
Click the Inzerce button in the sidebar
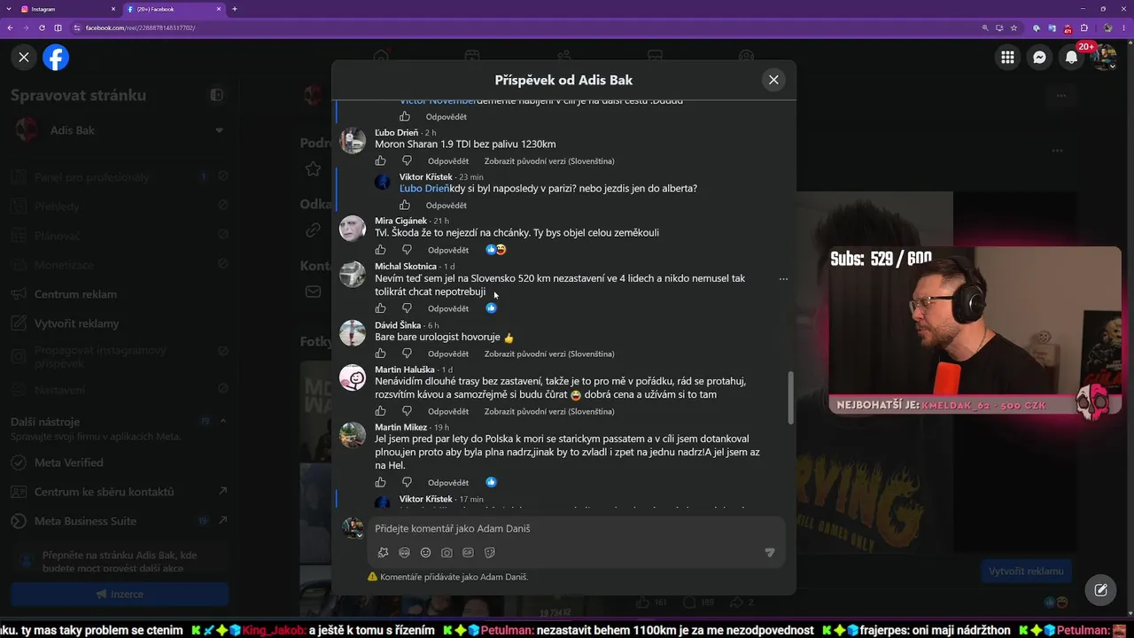point(120,594)
